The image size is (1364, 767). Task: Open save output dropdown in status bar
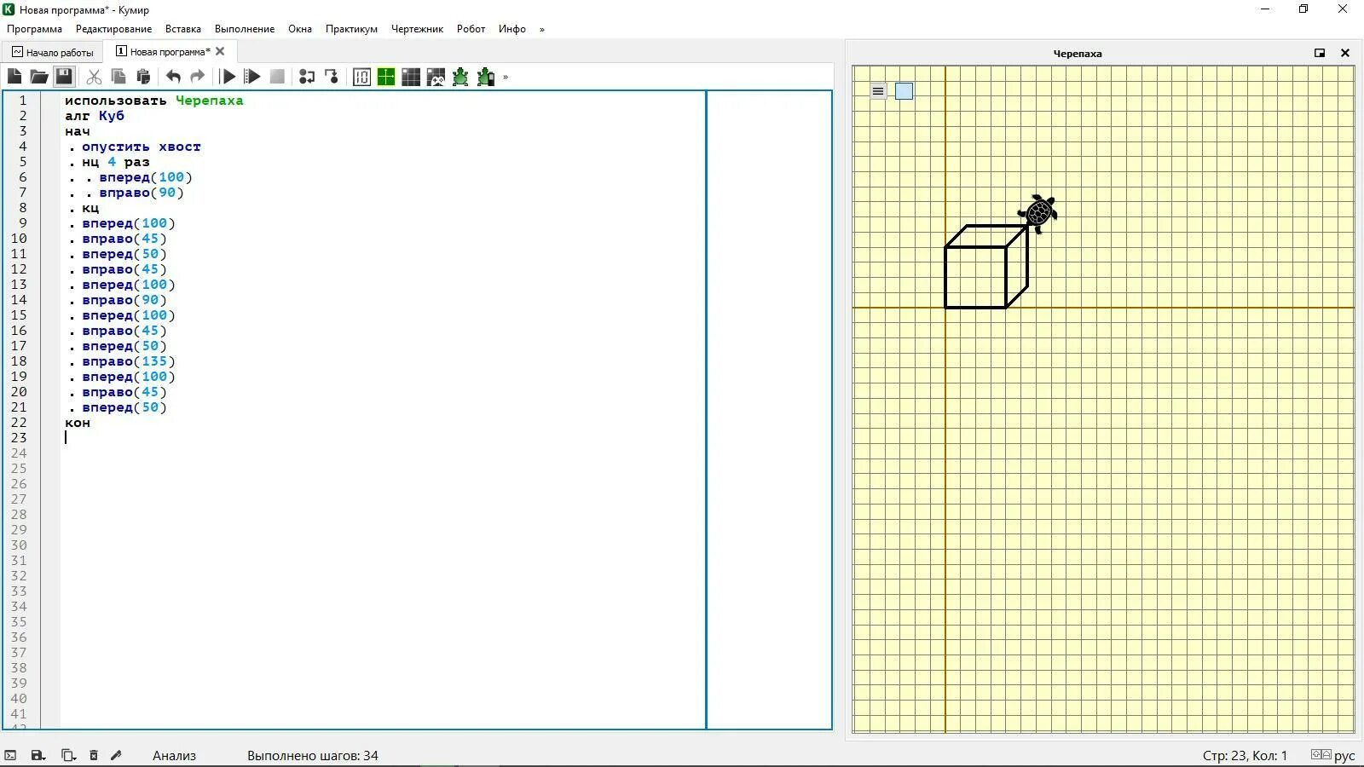pyautogui.click(x=38, y=755)
